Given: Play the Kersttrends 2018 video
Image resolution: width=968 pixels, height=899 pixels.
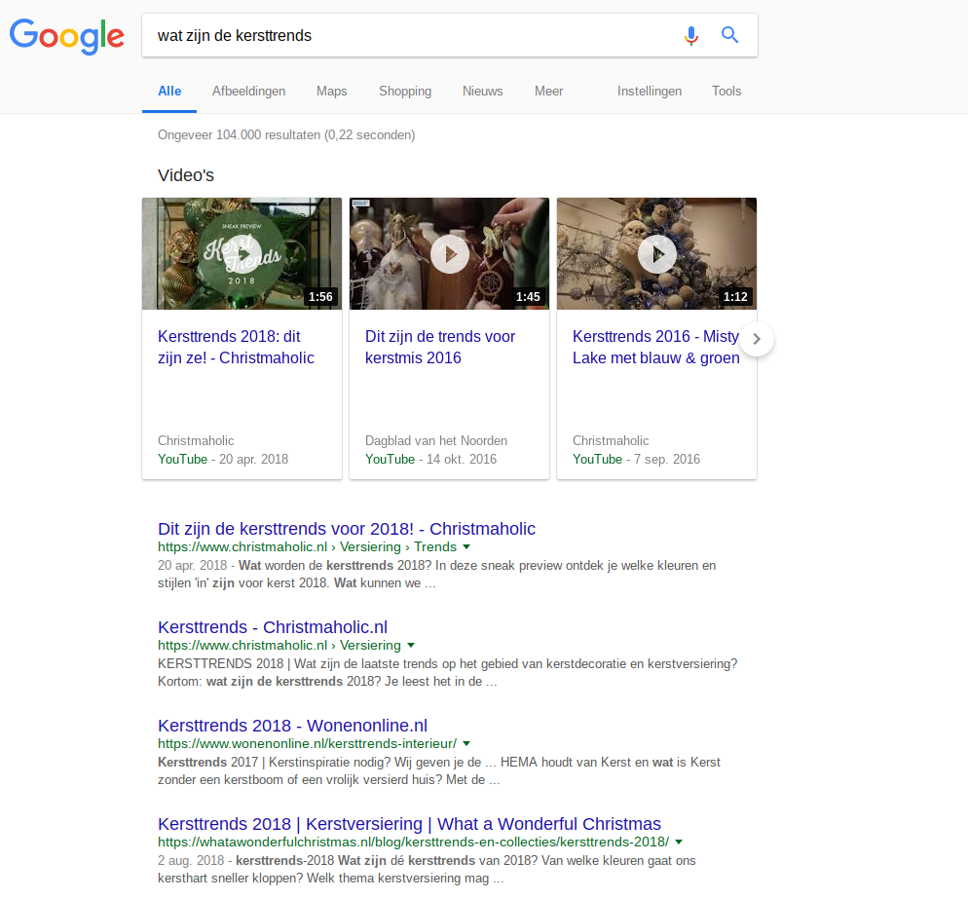Looking at the screenshot, I should (x=242, y=254).
